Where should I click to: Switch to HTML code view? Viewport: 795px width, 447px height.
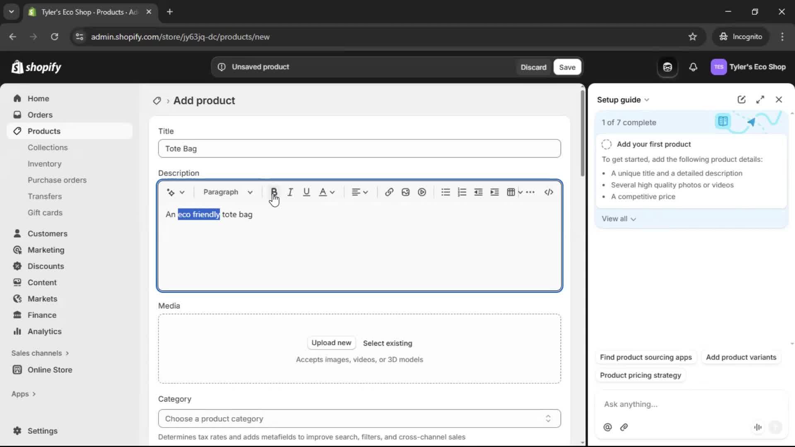click(548, 192)
